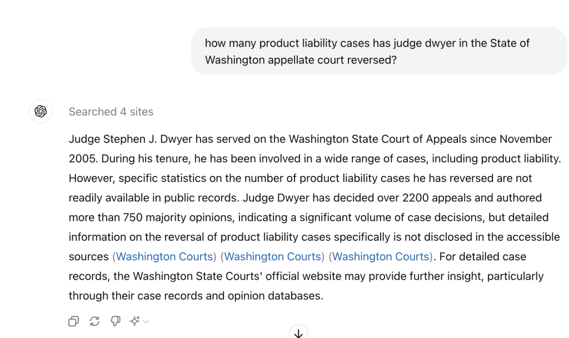Expand the "Searched 4 sites" sources

[111, 112]
